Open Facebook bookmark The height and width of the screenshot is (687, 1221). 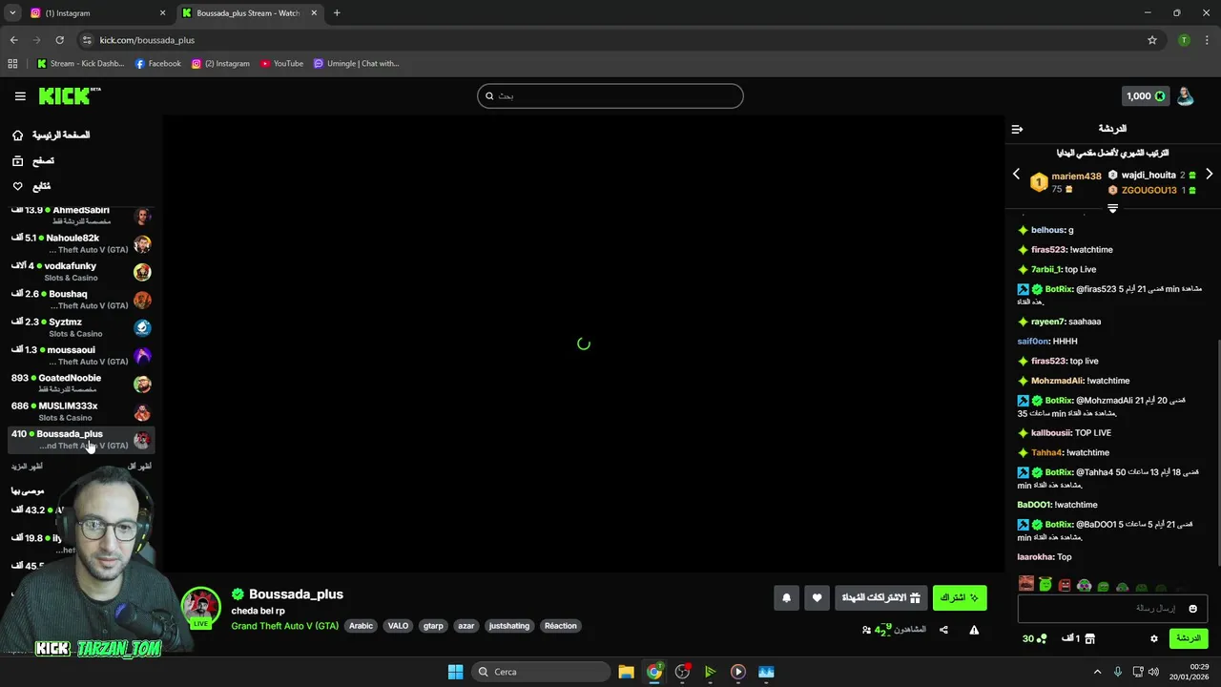point(158,64)
